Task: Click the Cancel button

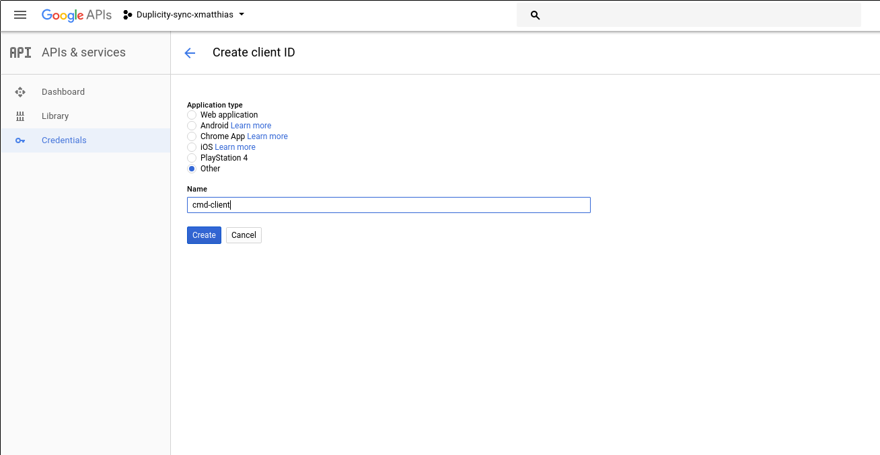Action: coord(244,235)
